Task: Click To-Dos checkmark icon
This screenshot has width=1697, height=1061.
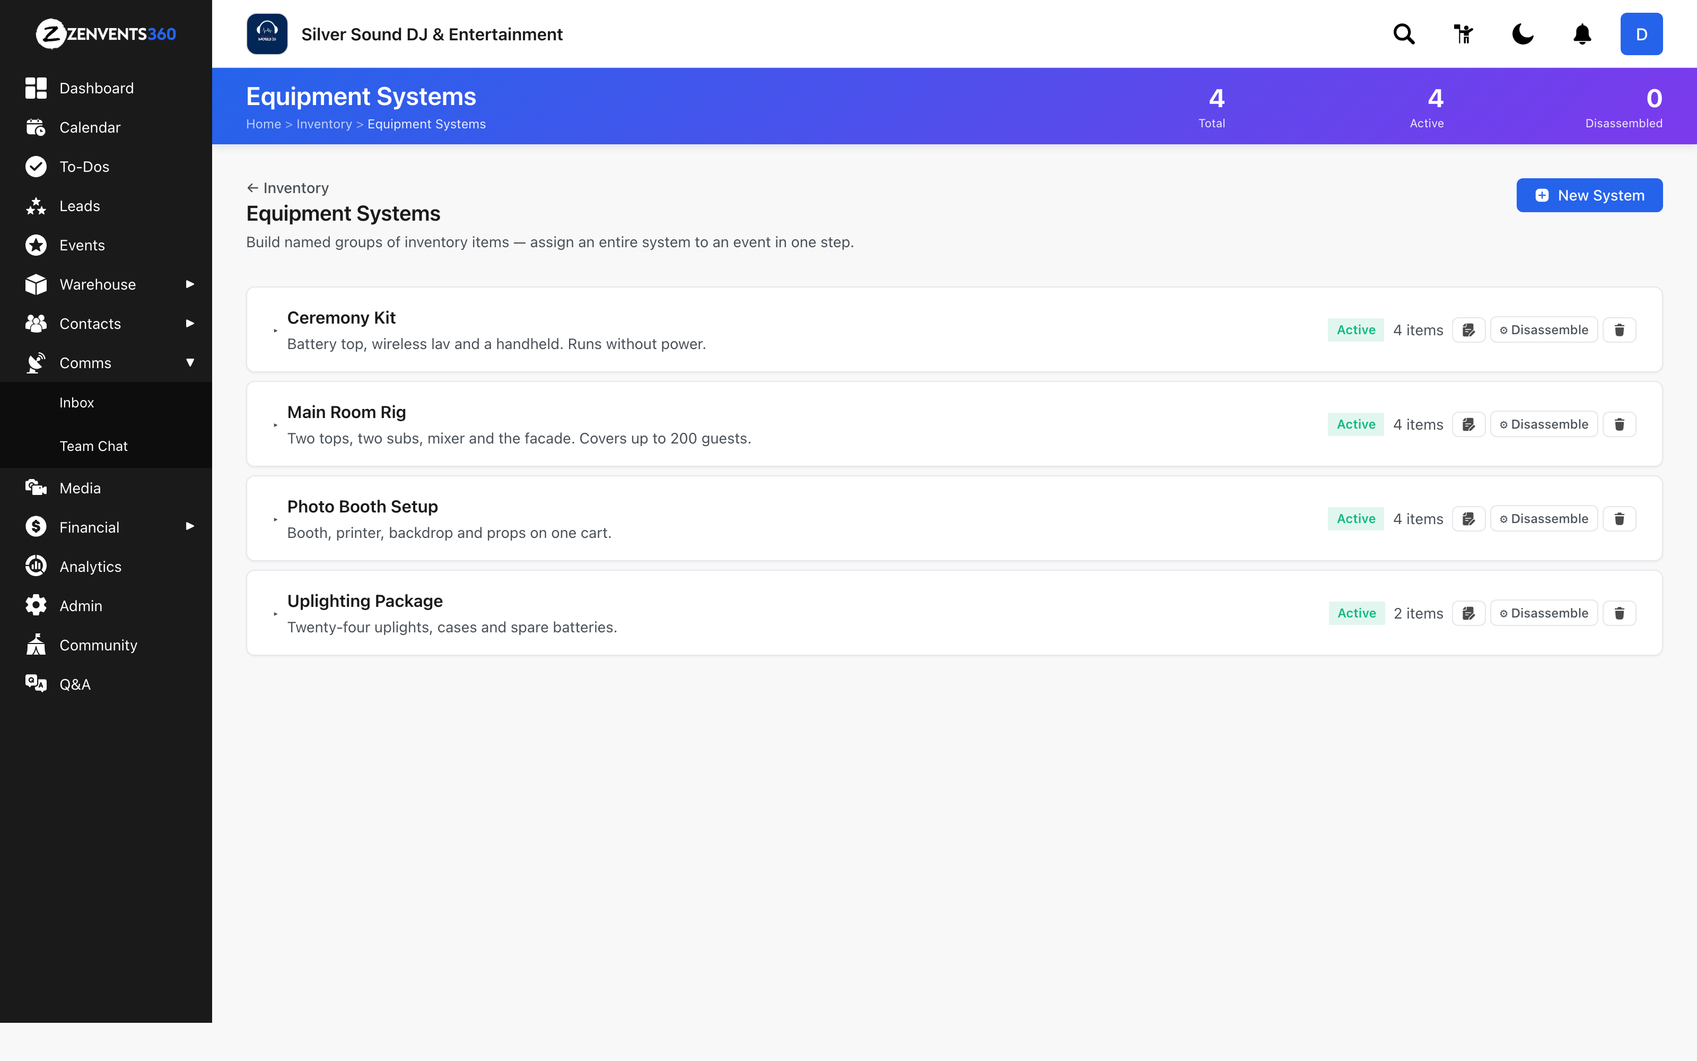Action: 36,167
